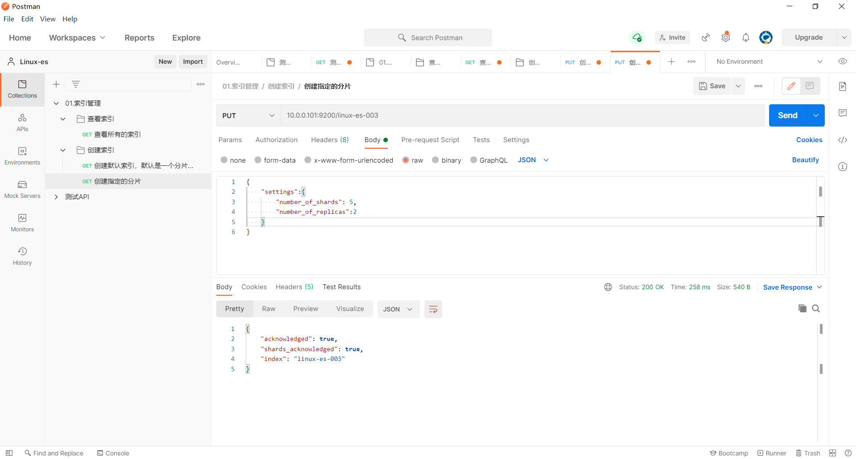The height and width of the screenshot is (459, 856).
Task: Switch to the Tests tab
Action: pos(481,140)
